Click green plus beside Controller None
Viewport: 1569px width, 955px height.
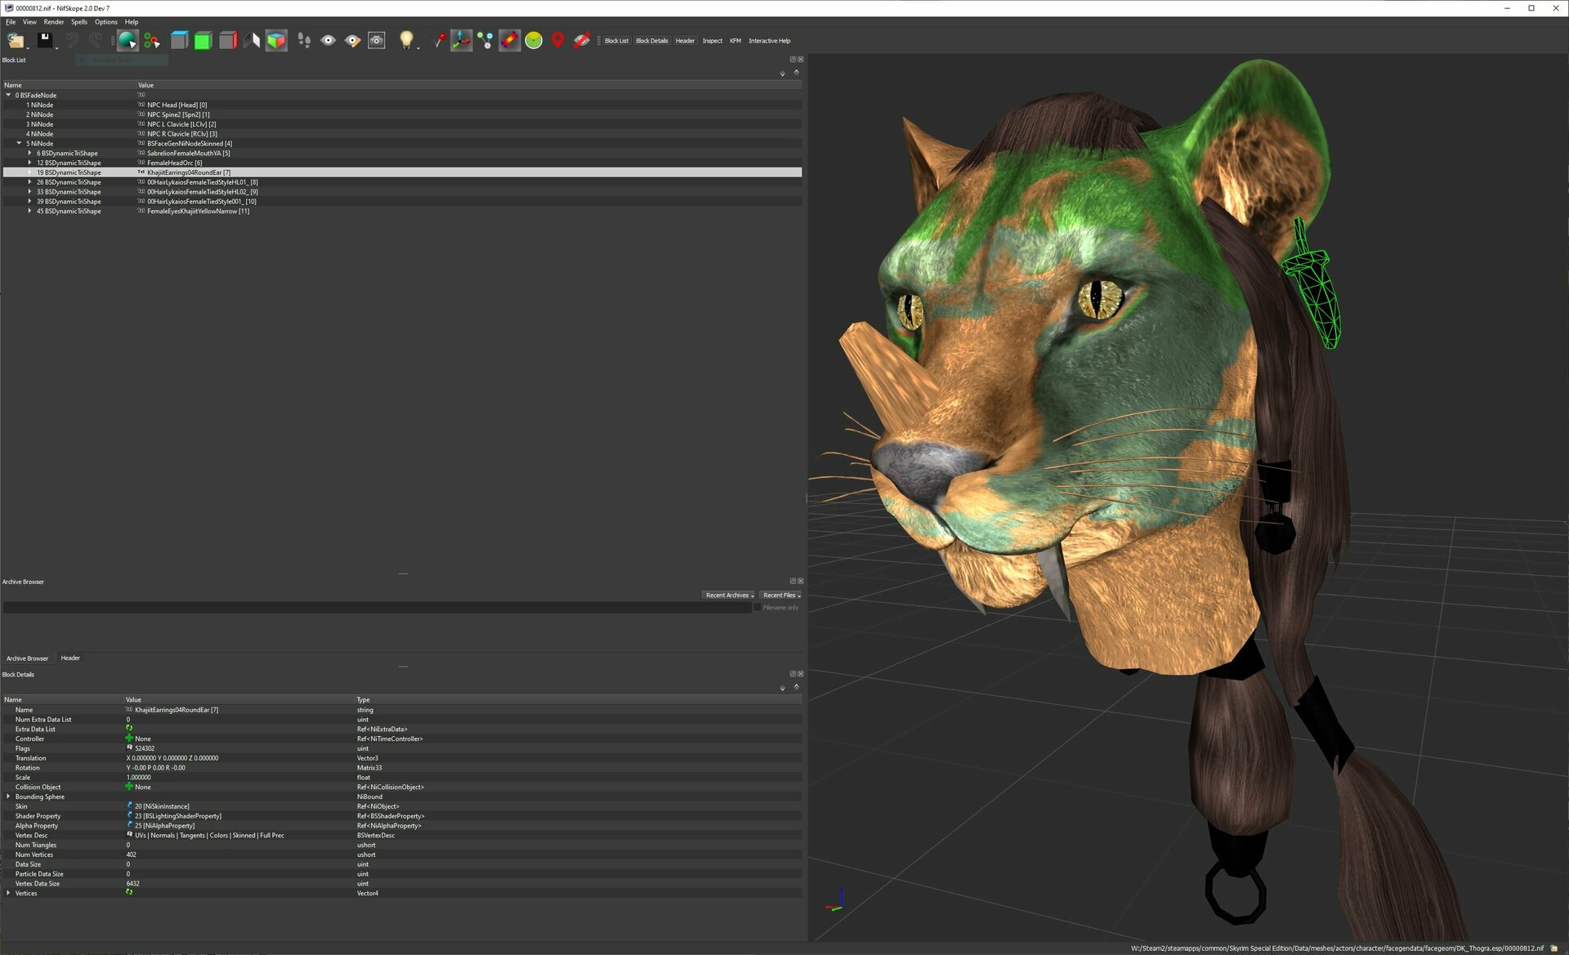click(129, 739)
